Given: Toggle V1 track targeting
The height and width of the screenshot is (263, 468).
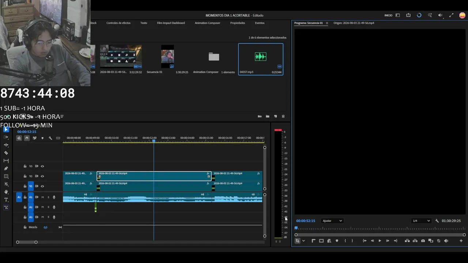Looking at the screenshot, I should pos(31,186).
